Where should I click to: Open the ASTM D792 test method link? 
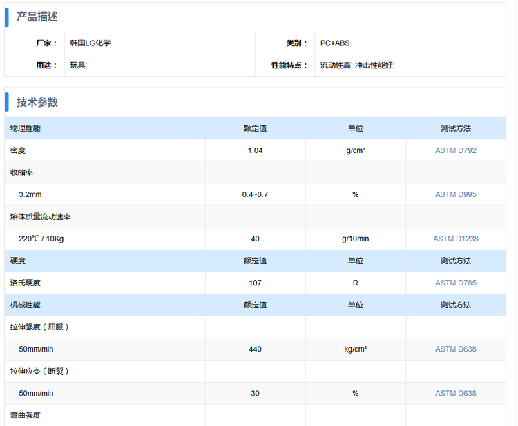pos(455,150)
